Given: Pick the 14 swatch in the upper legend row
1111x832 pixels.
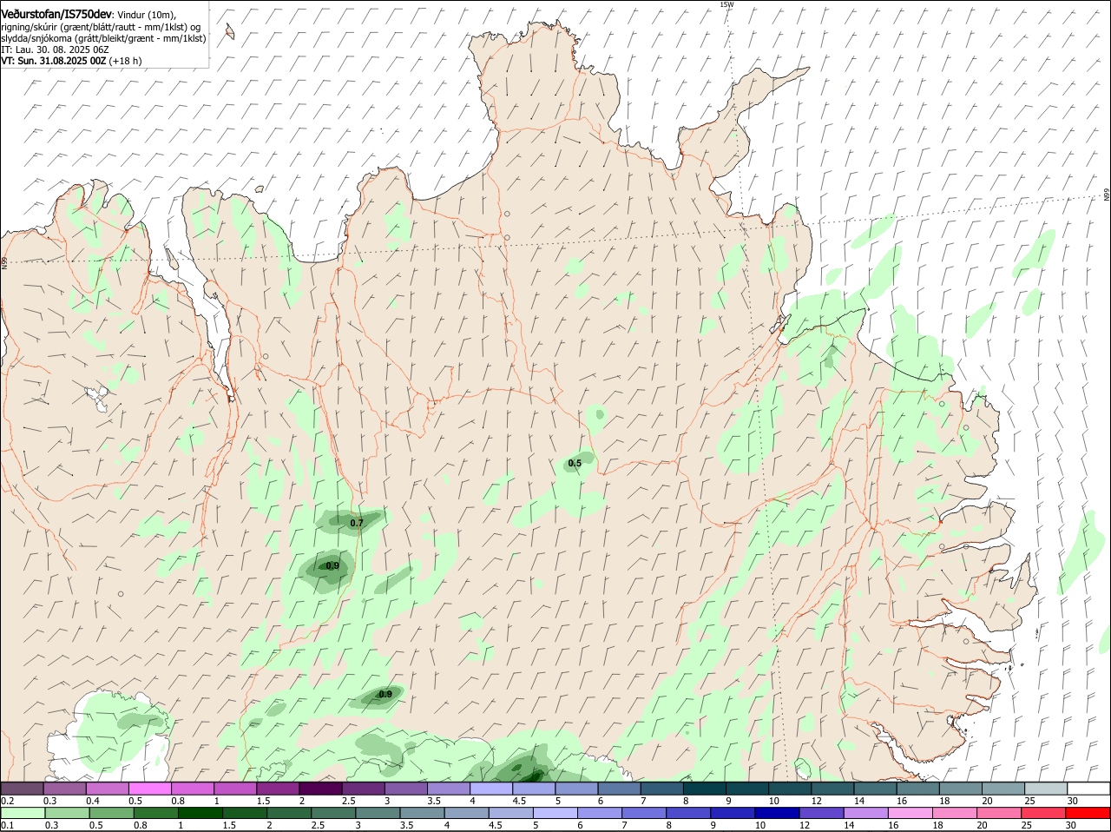Looking at the screenshot, I should (x=876, y=788).
